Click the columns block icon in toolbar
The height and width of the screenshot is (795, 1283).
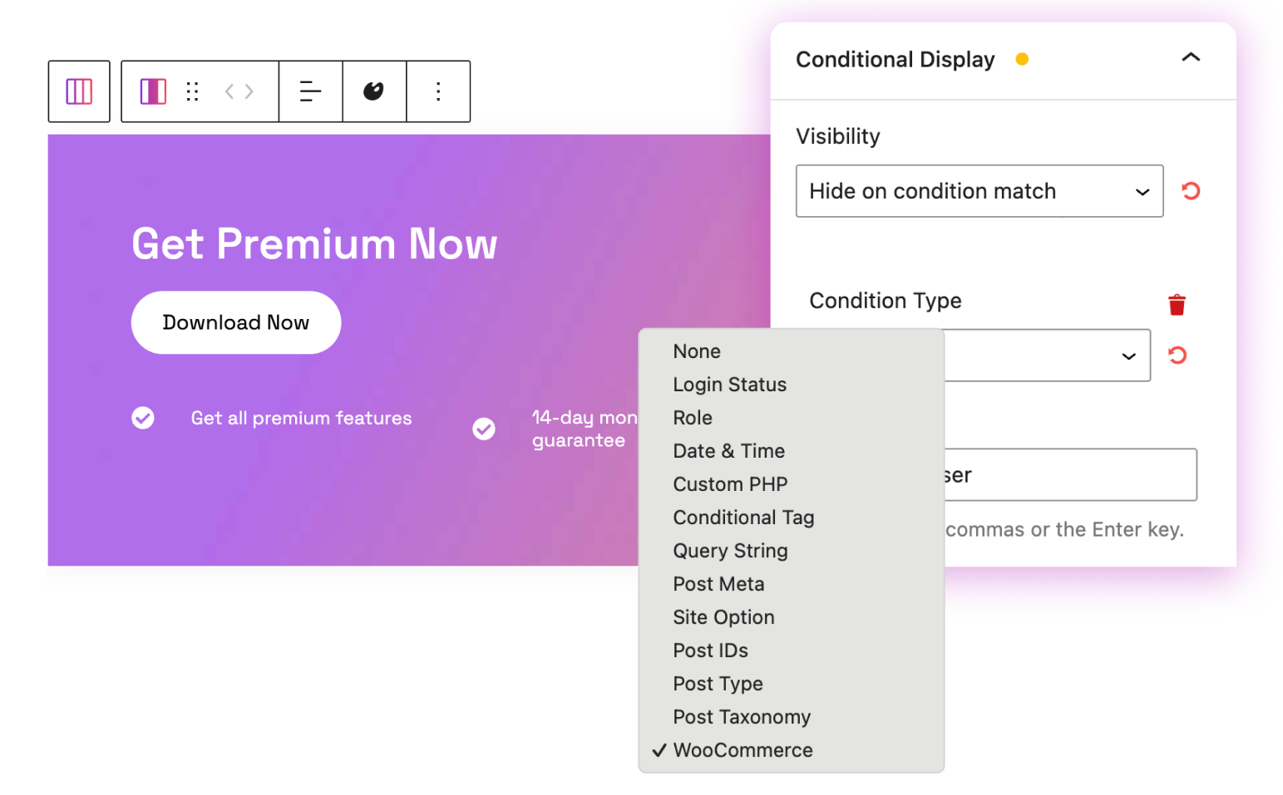coord(79,91)
